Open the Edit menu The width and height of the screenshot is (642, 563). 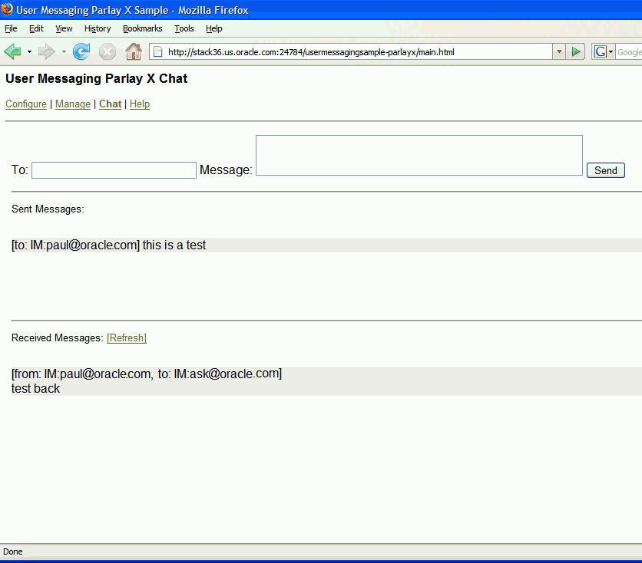[36, 28]
